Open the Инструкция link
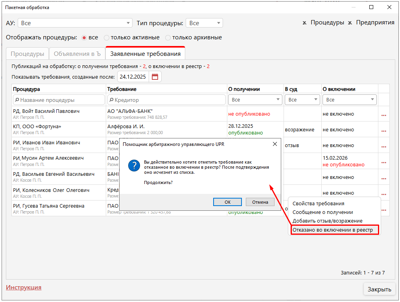 (x=24, y=287)
